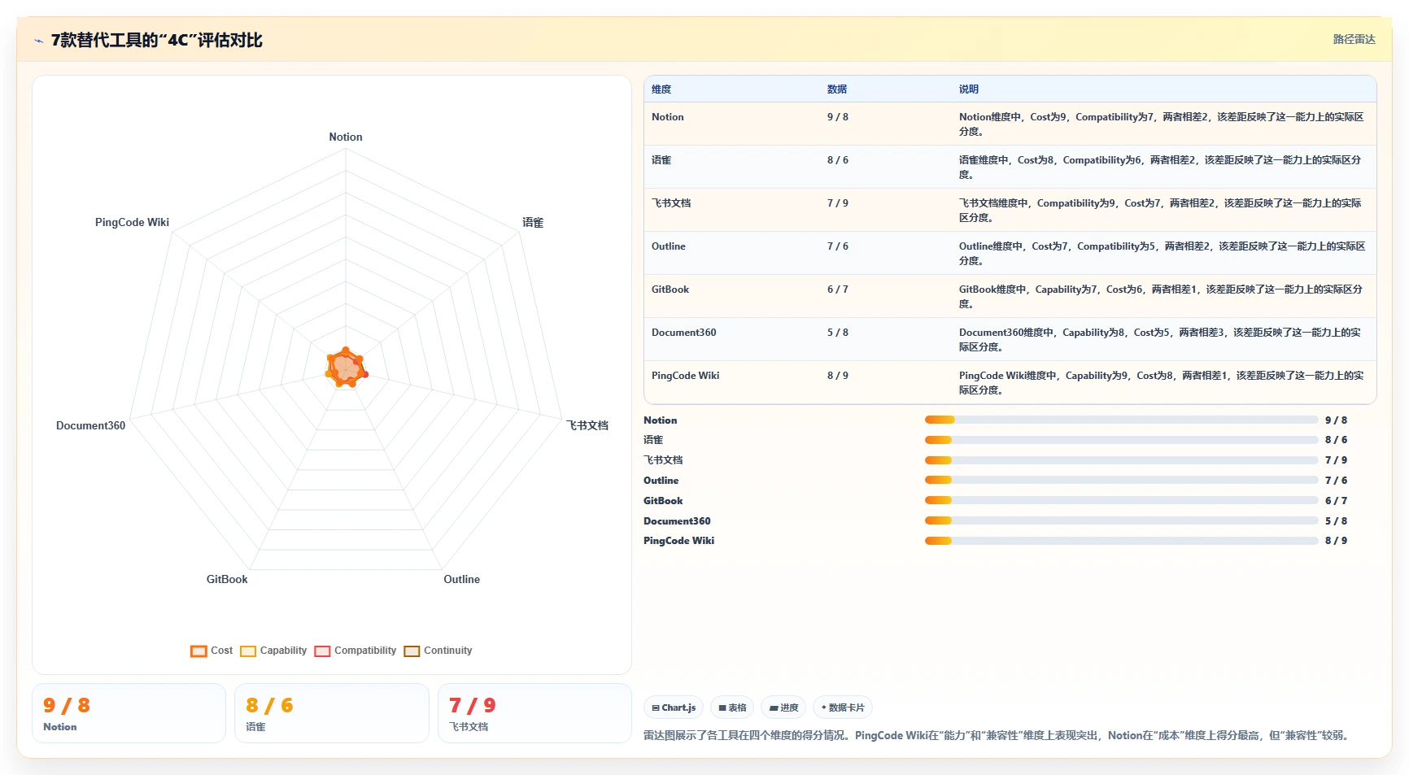This screenshot has width=1409, height=775.
Task: Click the Notion axis label on the radar chart
Action: point(346,137)
